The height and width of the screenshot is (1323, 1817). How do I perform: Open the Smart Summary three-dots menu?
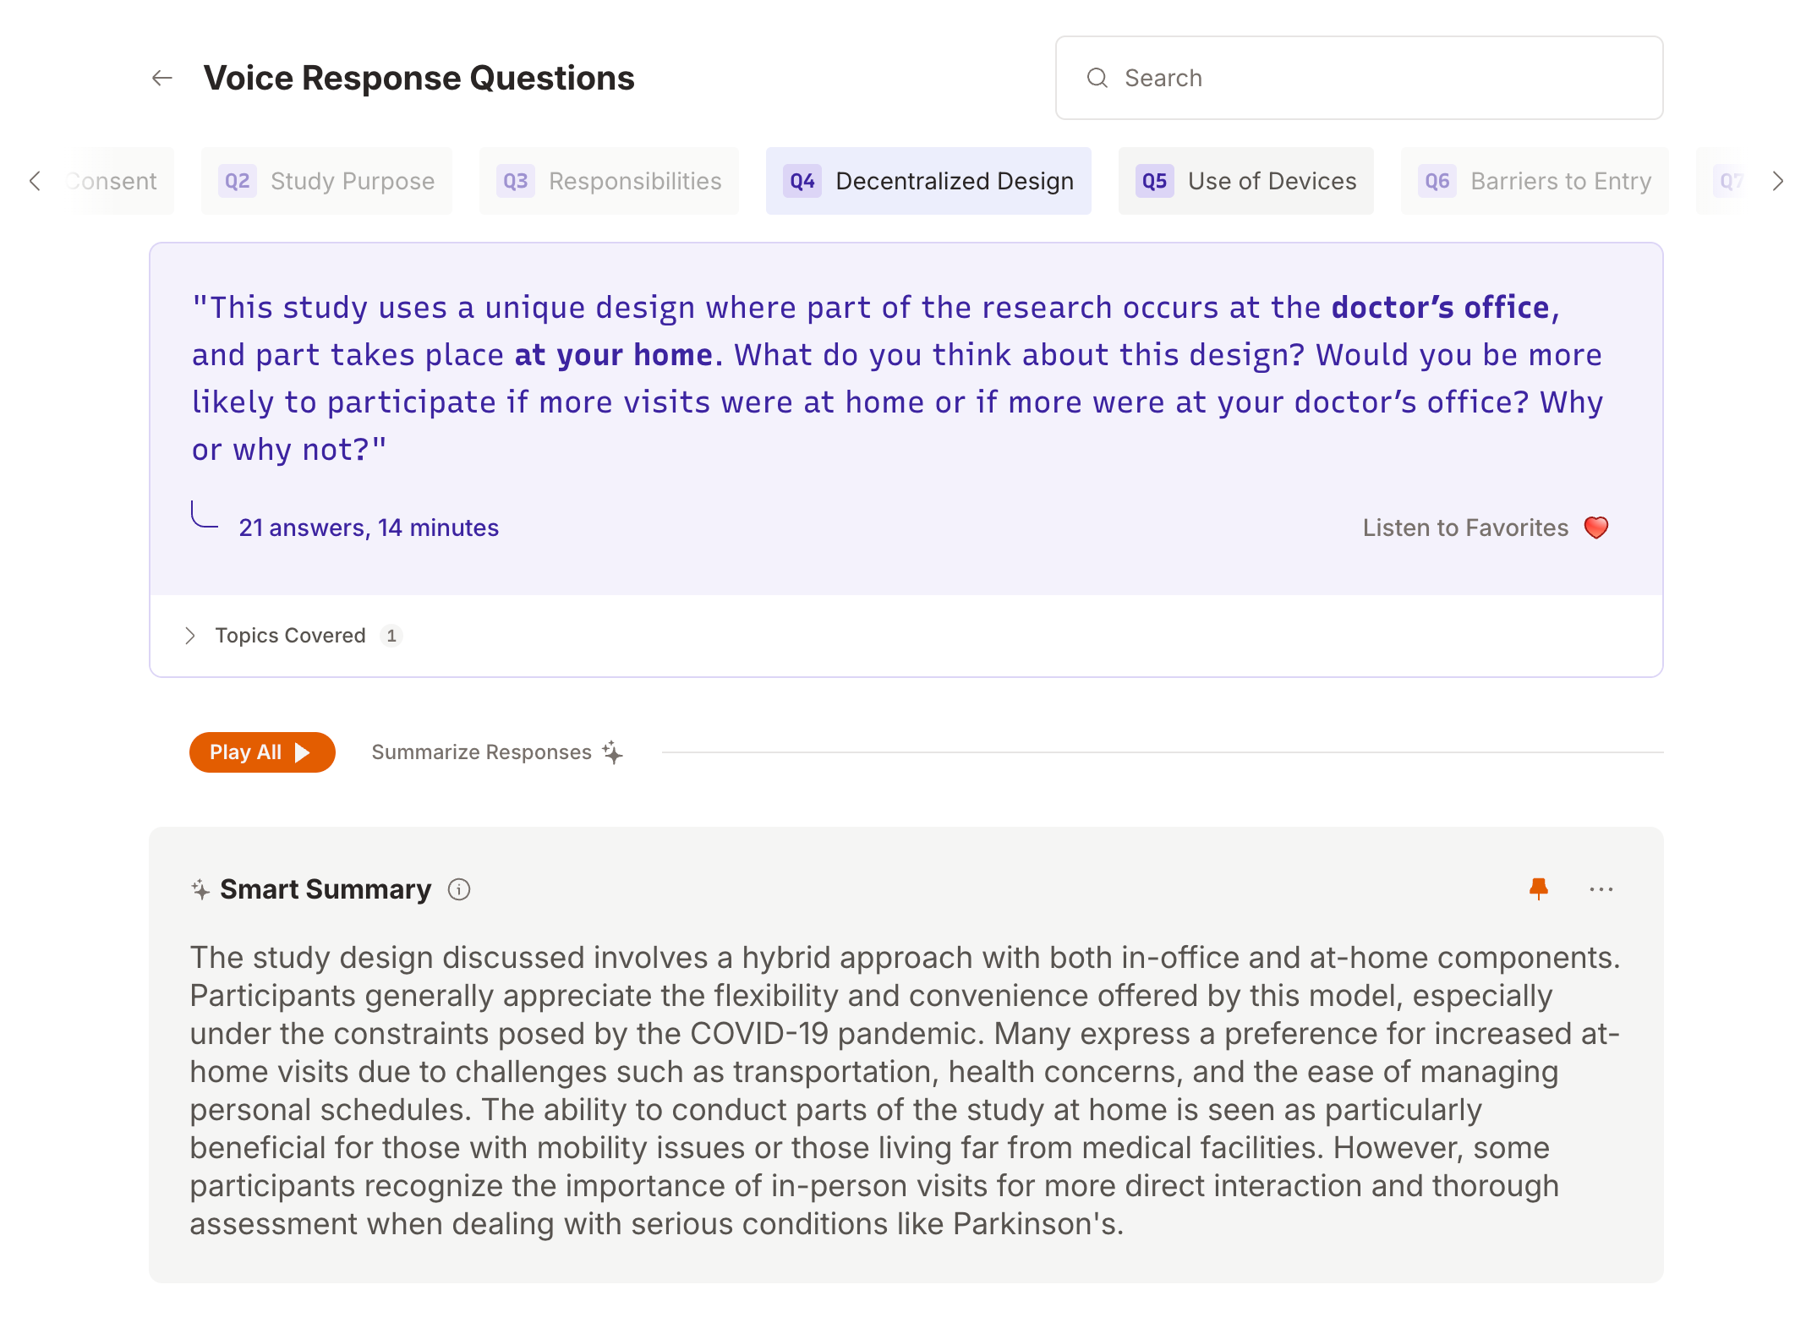coord(1601,889)
